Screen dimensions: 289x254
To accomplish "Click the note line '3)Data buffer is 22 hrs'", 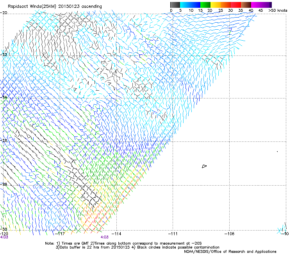I will (x=137, y=247).
